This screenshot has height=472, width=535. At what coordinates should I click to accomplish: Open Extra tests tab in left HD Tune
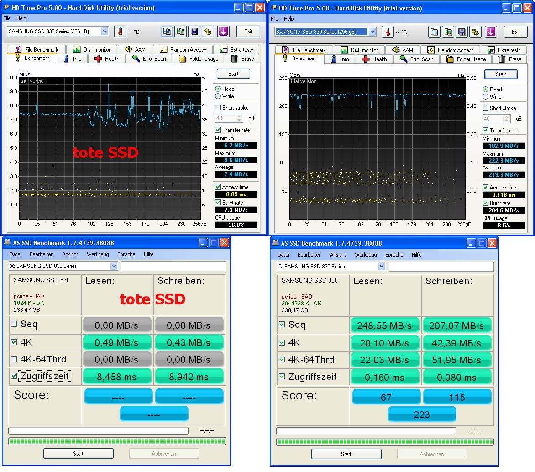236,49
